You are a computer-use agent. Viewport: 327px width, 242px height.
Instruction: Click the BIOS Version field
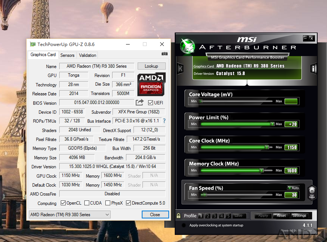coord(97,102)
